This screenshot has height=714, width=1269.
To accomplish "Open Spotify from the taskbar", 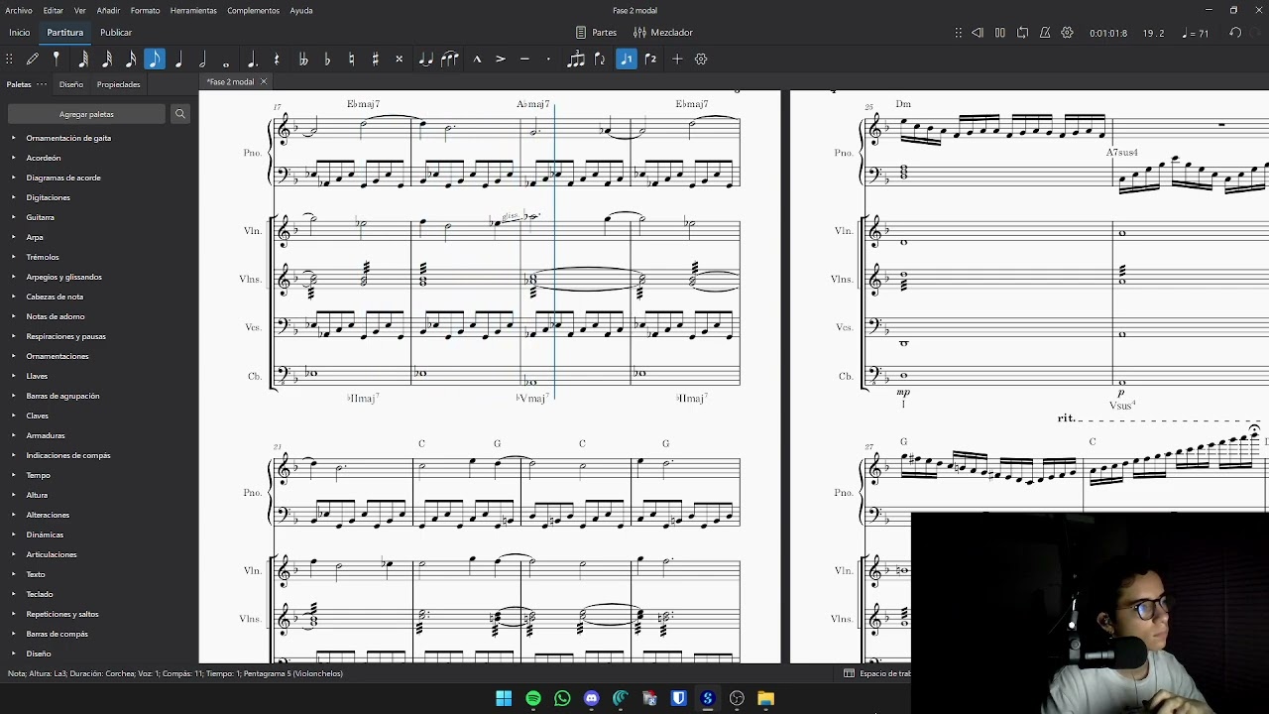I will click(x=533, y=698).
